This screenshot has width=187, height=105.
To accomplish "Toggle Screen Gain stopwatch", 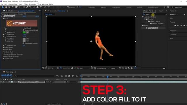I will tap(5, 34).
